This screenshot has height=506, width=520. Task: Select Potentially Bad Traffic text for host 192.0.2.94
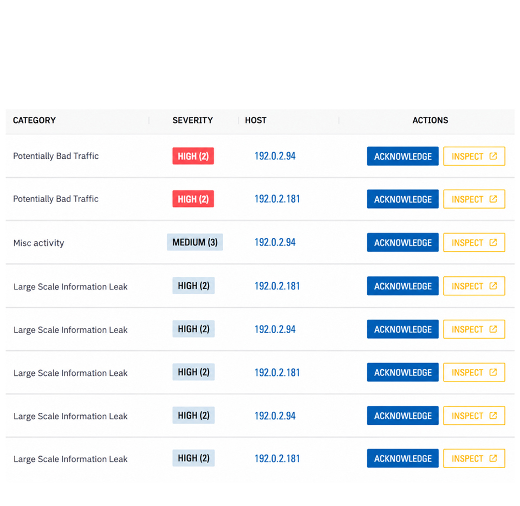(x=56, y=156)
